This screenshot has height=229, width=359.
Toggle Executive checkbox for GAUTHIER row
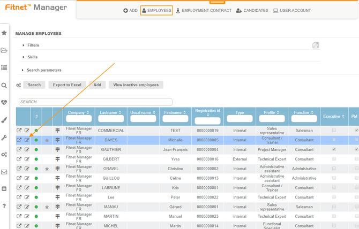[334, 149]
